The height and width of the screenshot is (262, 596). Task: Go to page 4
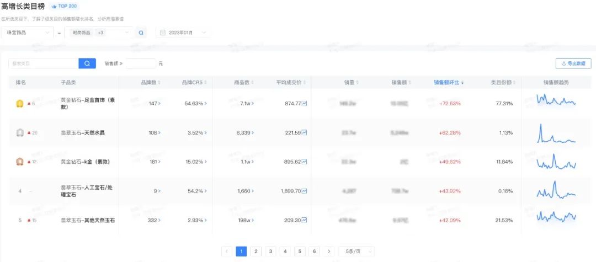click(x=285, y=252)
